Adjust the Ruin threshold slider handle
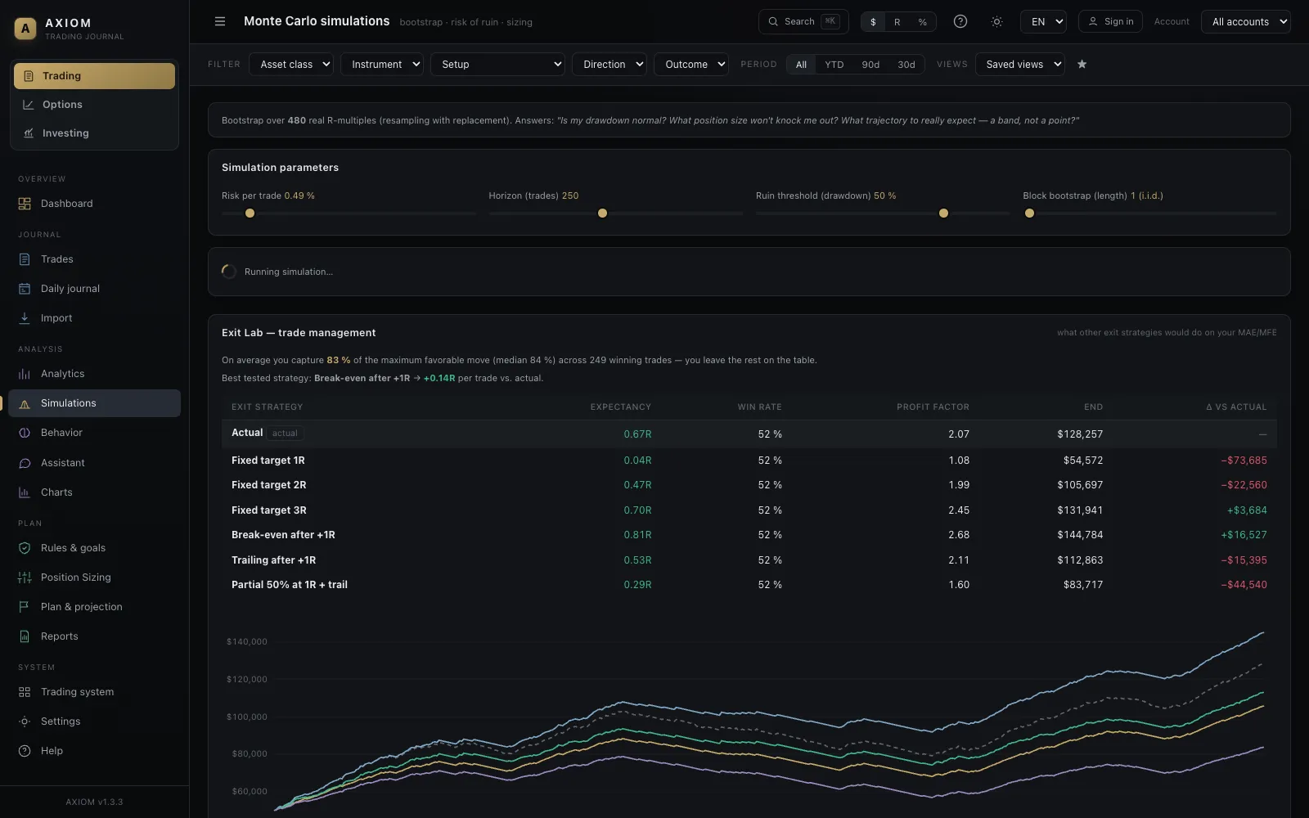Viewport: 1309px width, 818px height. tap(943, 213)
